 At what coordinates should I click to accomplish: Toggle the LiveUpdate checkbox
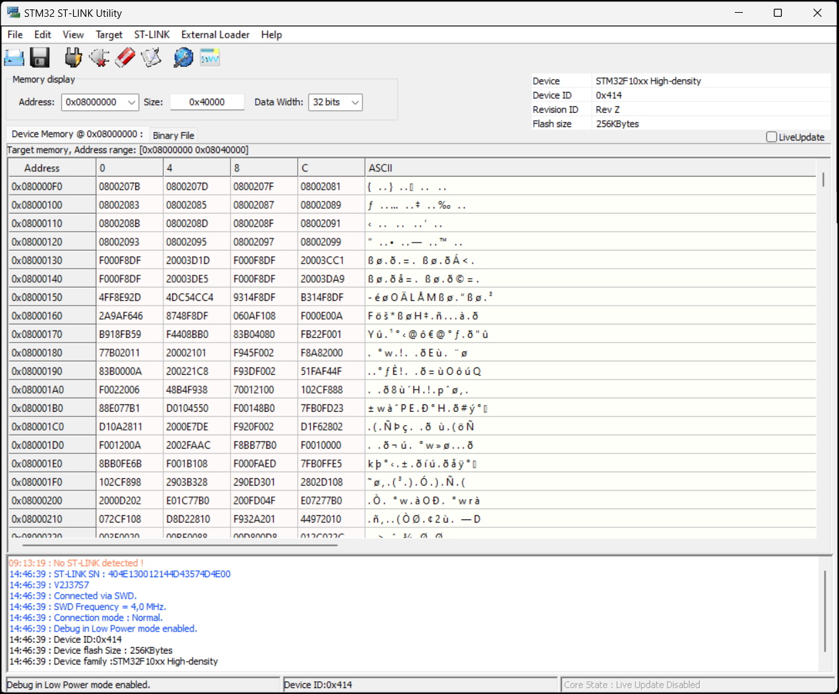click(x=772, y=137)
